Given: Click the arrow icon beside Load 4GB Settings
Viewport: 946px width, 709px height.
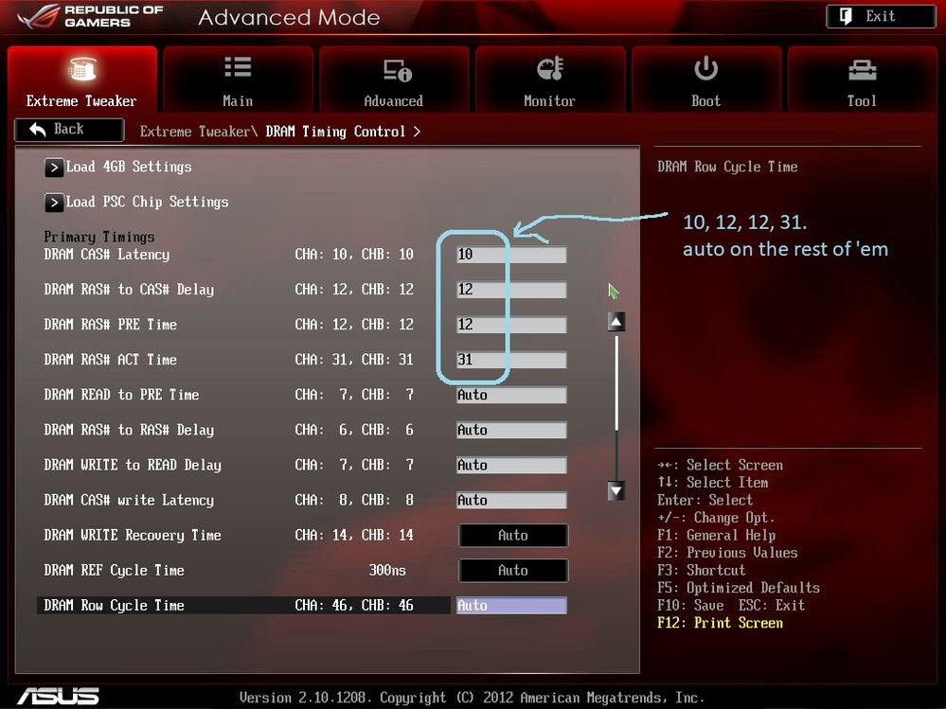Looking at the screenshot, I should (54, 168).
